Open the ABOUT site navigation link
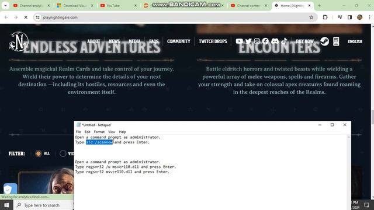The height and width of the screenshot is (210, 374). pos(93,41)
